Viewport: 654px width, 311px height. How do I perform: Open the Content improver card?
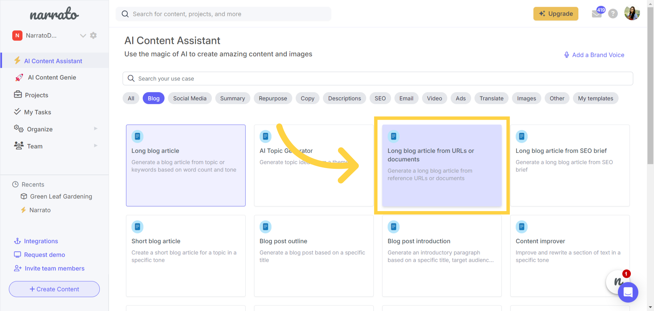click(570, 256)
